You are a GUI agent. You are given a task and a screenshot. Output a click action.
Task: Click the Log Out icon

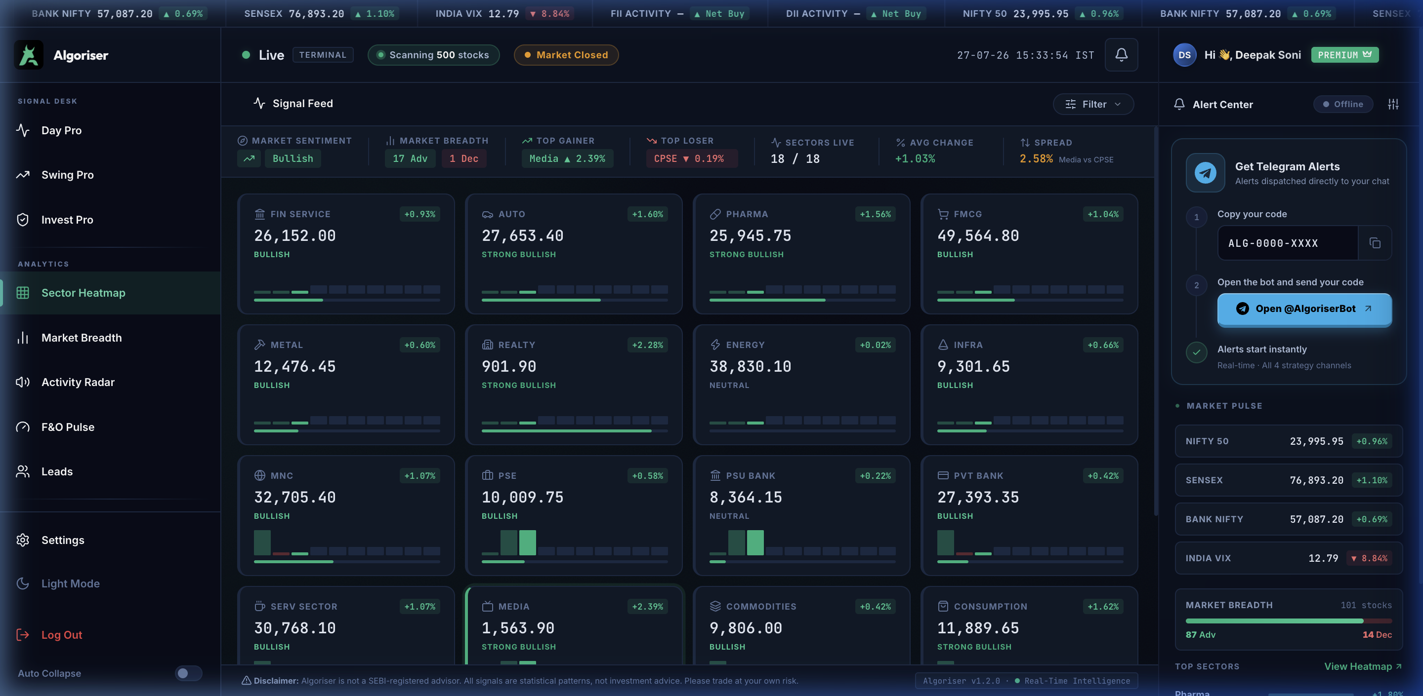tap(23, 635)
